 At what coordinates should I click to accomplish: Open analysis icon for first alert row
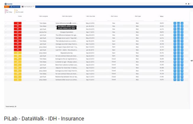click(x=175, y=23)
